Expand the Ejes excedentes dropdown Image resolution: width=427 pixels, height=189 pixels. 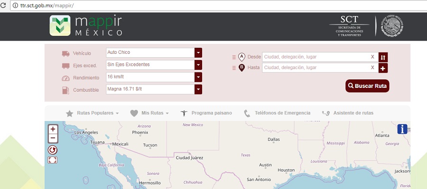198,65
